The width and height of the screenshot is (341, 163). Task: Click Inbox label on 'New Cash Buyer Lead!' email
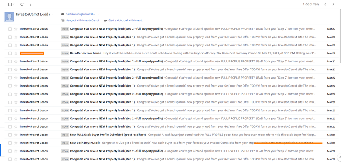pyautogui.click(x=65, y=143)
